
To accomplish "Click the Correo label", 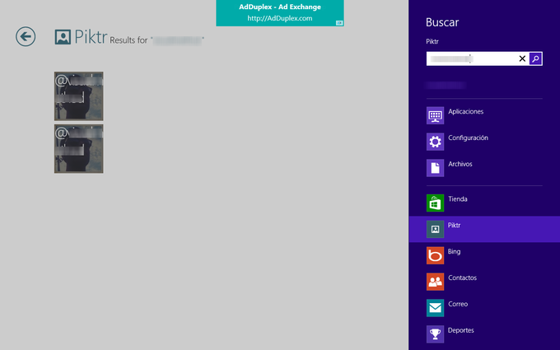I will click(x=458, y=304).
